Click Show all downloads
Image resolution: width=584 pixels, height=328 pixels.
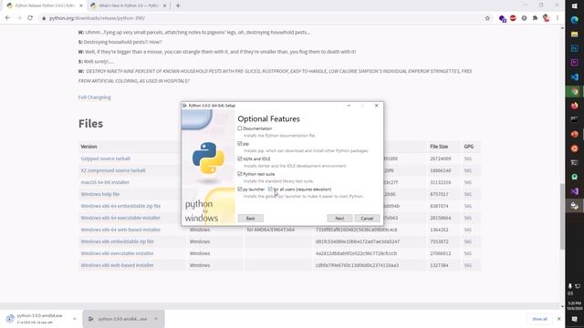(x=539, y=319)
